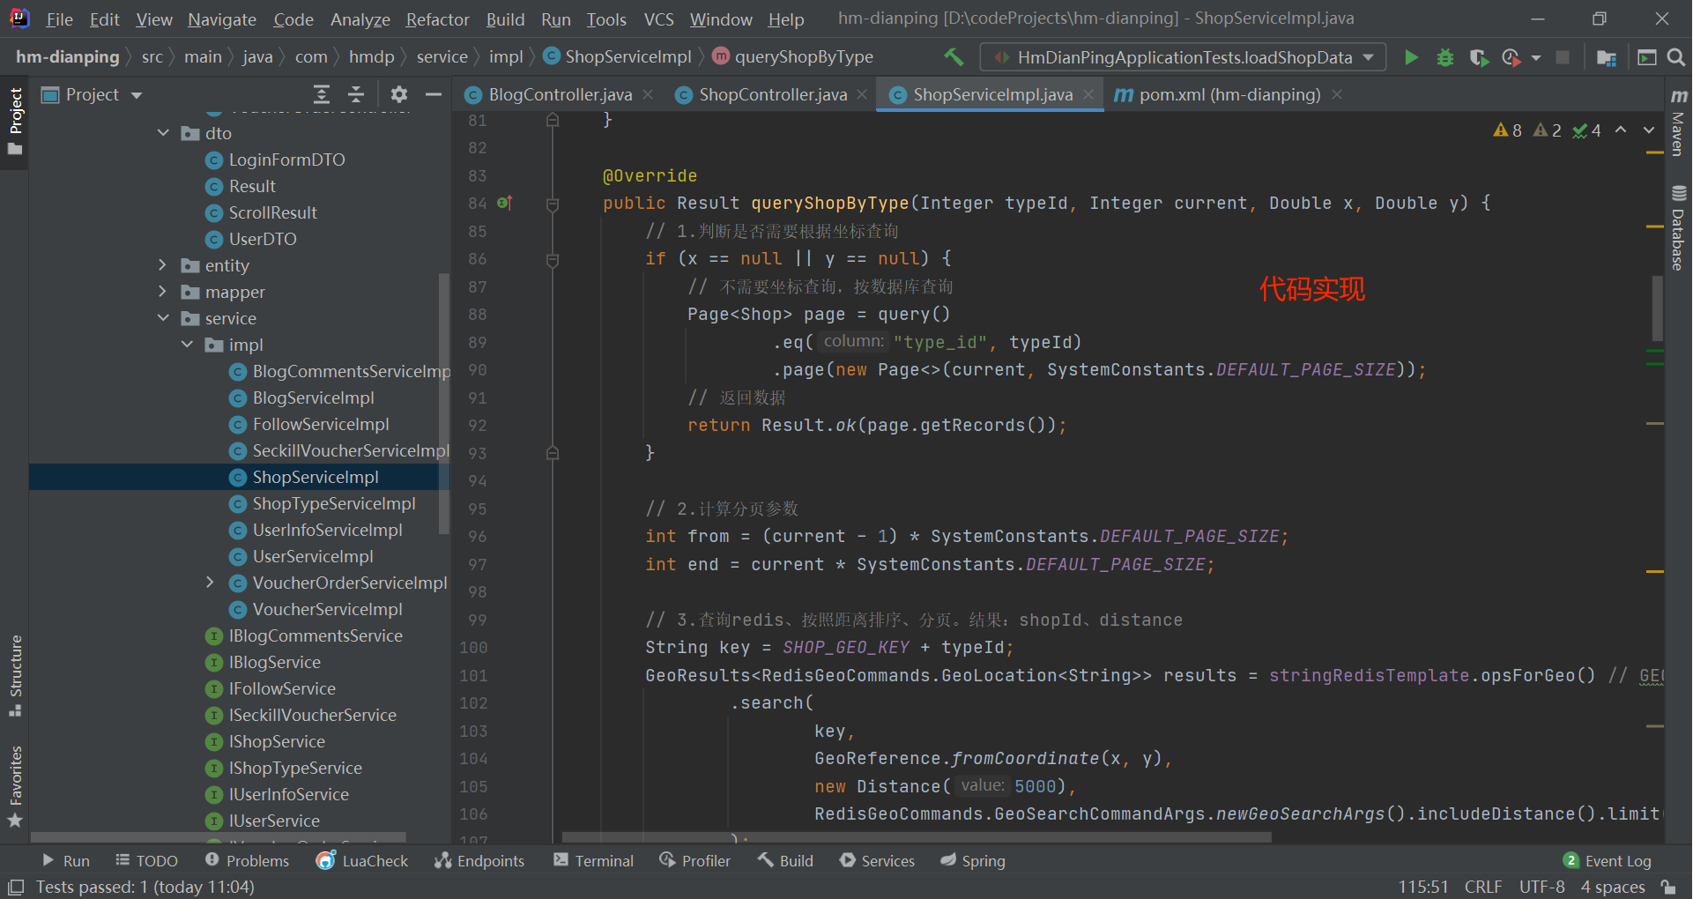
Task: Open Run Anything toolbar icon
Action: [x=1646, y=57]
